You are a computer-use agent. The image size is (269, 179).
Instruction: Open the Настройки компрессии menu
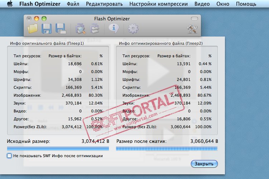pos(159,4)
